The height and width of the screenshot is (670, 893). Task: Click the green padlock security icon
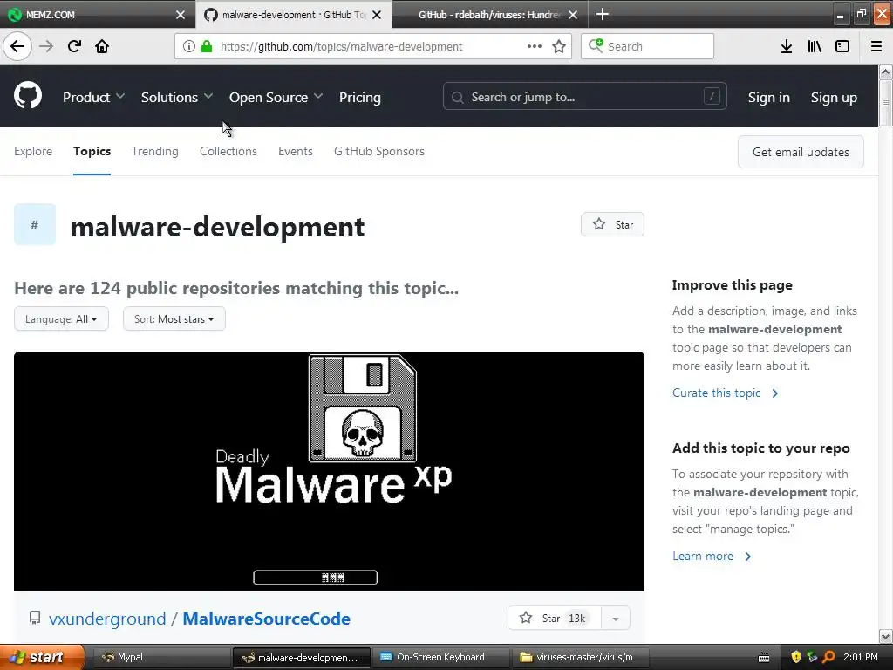tap(207, 46)
